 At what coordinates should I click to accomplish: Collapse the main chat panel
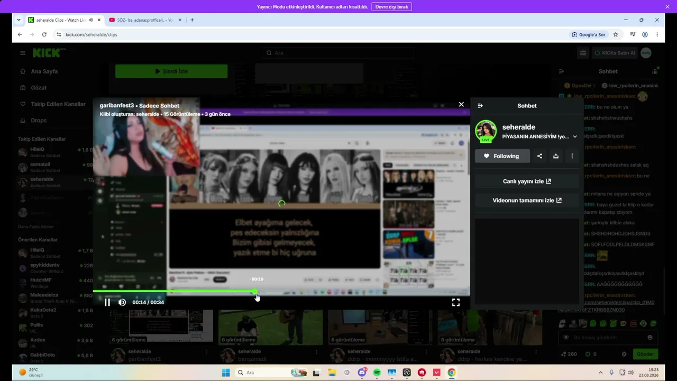562,71
